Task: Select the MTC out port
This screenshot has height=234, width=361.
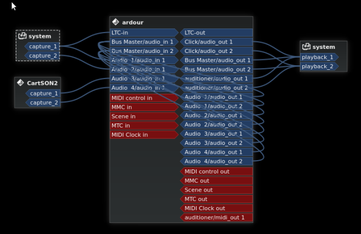Action: (216, 199)
